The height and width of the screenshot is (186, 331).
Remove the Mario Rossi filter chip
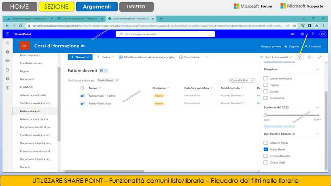click(117, 80)
